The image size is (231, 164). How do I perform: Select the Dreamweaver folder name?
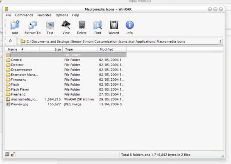pos(22,70)
